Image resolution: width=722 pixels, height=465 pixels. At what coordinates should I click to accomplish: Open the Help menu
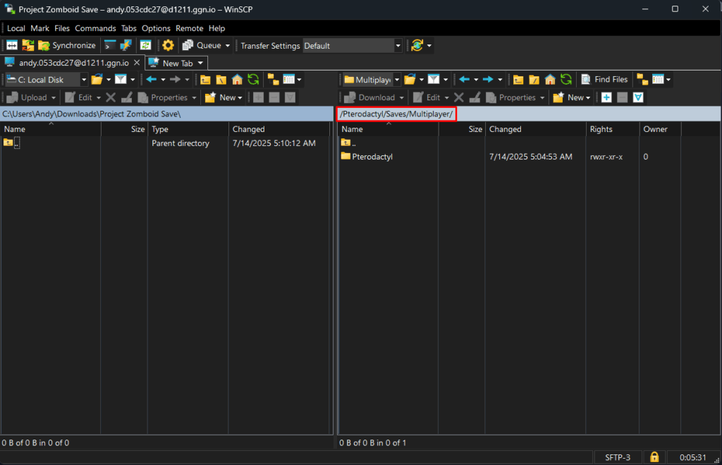(x=217, y=28)
